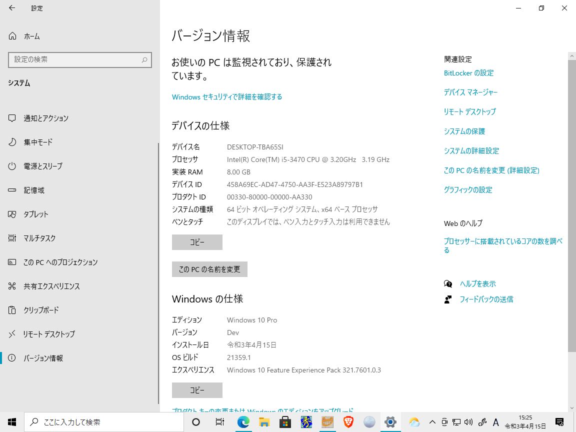The image size is (576, 432).
Task: Open the Action Center notification icon
Action: point(559,422)
